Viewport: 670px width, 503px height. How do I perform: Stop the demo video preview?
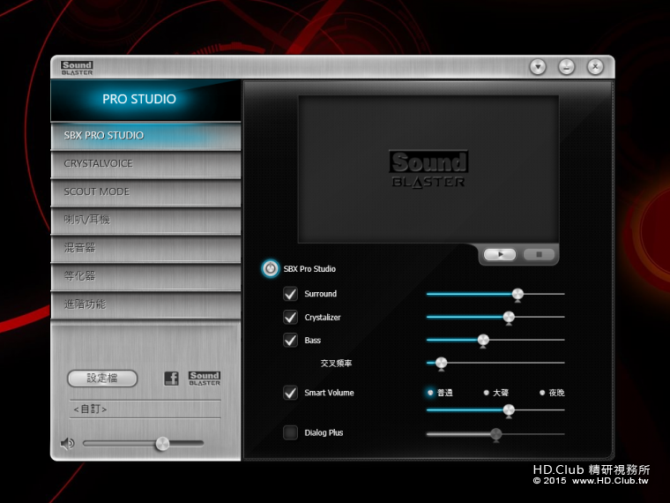539,254
